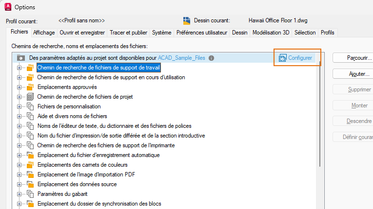Click the Configurer project settings icon
Screen dimensions: 373x209
282,58
